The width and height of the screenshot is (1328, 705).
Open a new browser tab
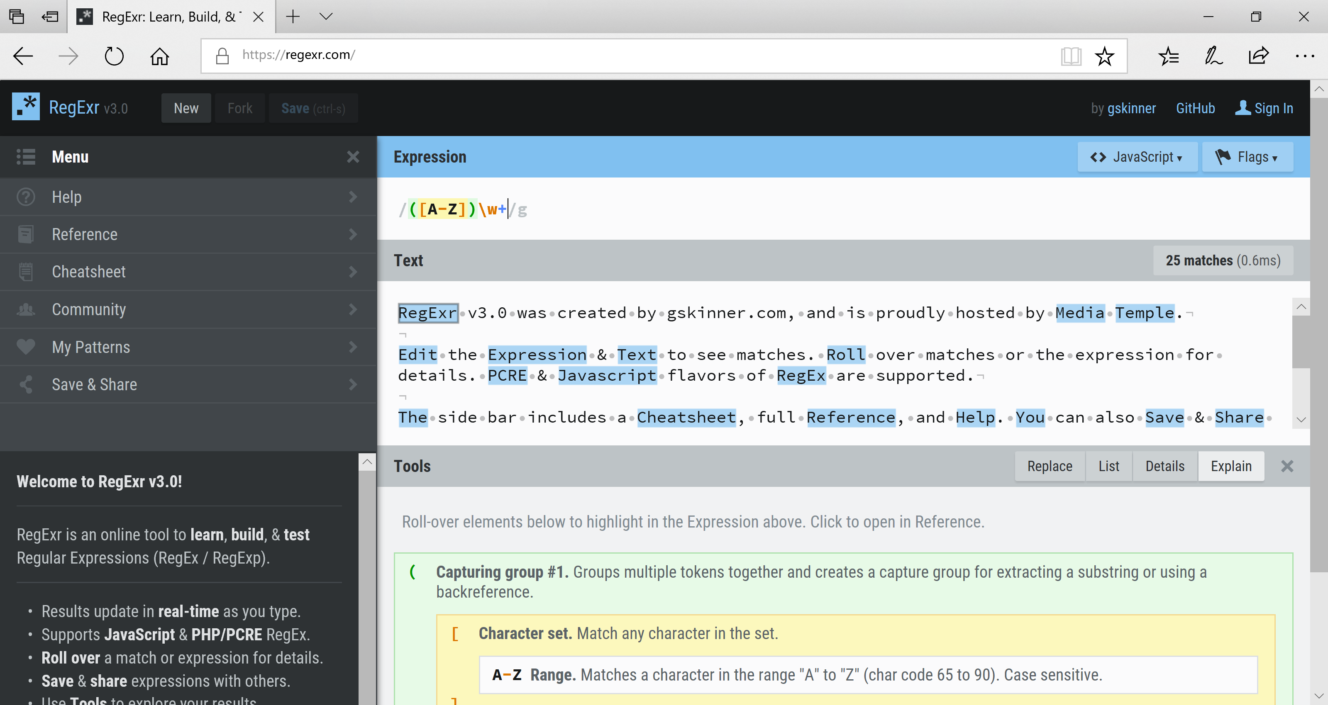[x=293, y=17]
